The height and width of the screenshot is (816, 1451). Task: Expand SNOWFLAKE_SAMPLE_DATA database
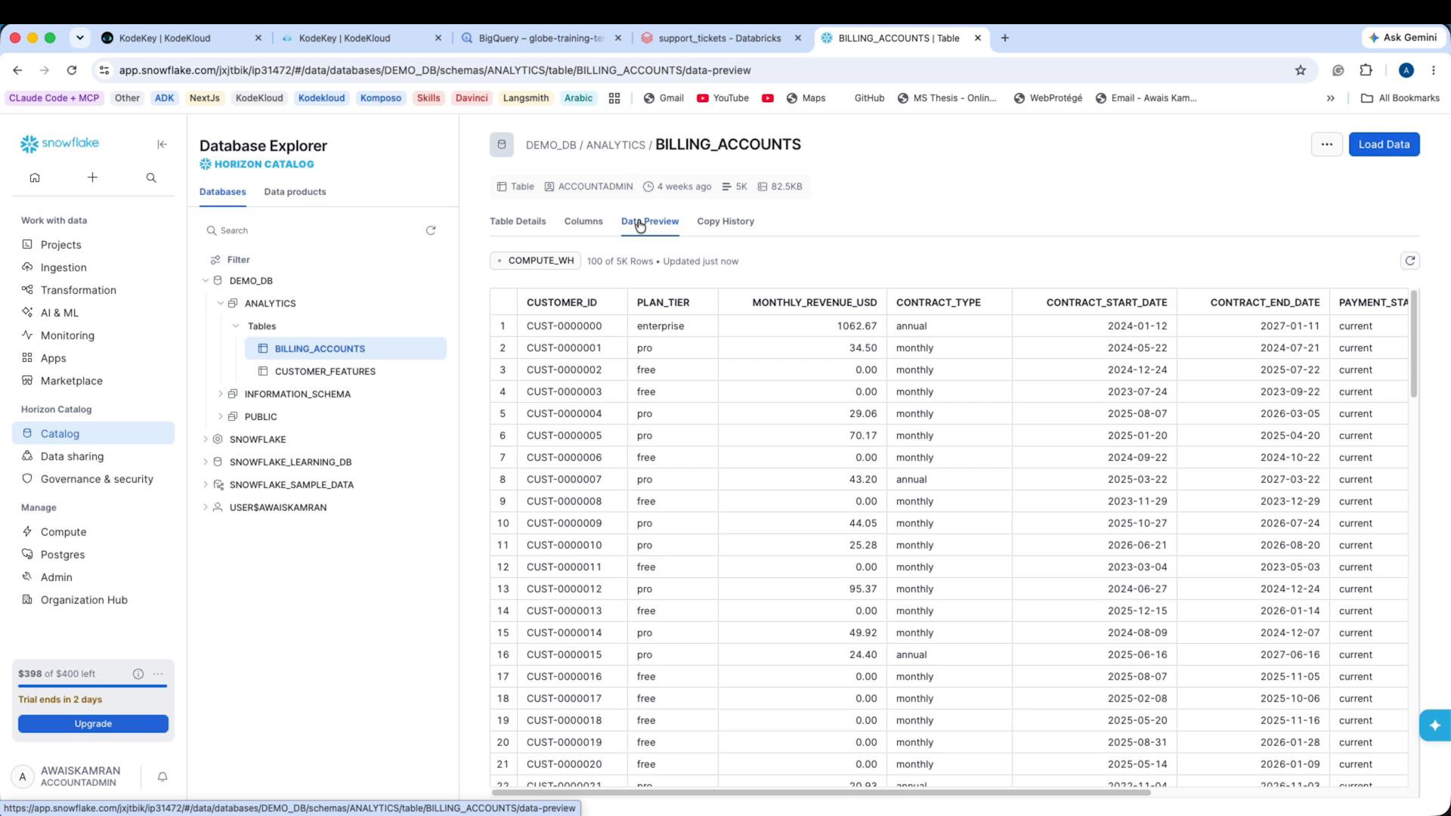point(206,484)
